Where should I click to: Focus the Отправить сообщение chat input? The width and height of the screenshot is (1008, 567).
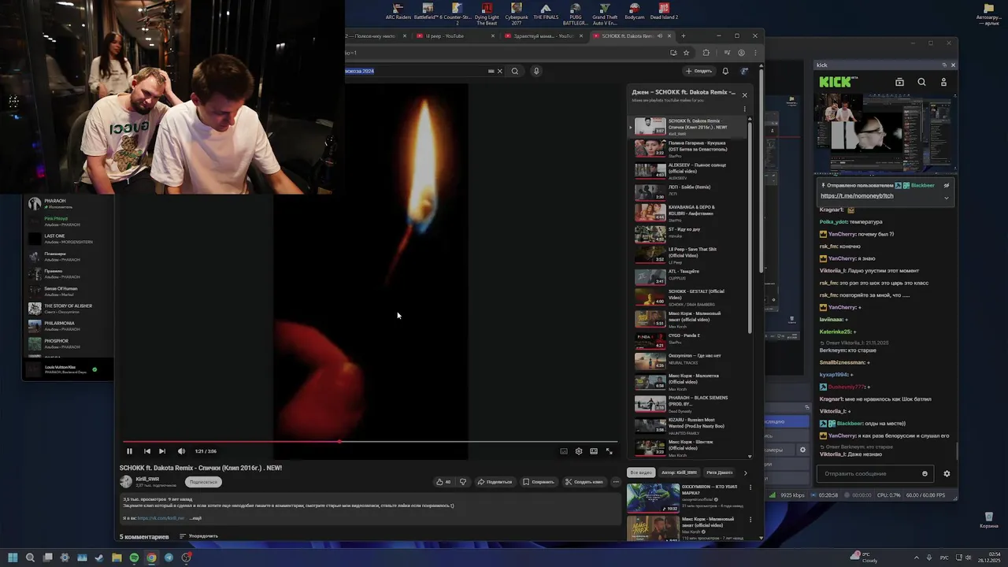pyautogui.click(x=870, y=473)
